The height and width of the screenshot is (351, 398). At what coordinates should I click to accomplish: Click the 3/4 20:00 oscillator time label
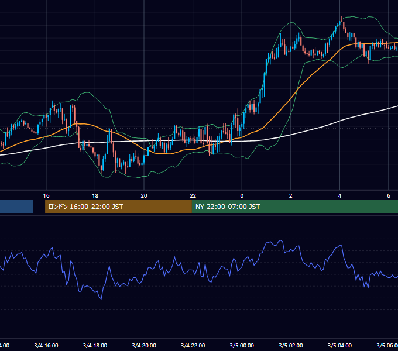(144, 345)
